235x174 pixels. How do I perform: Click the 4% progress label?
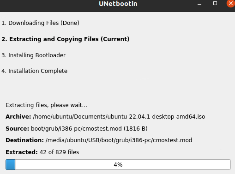point(118,165)
